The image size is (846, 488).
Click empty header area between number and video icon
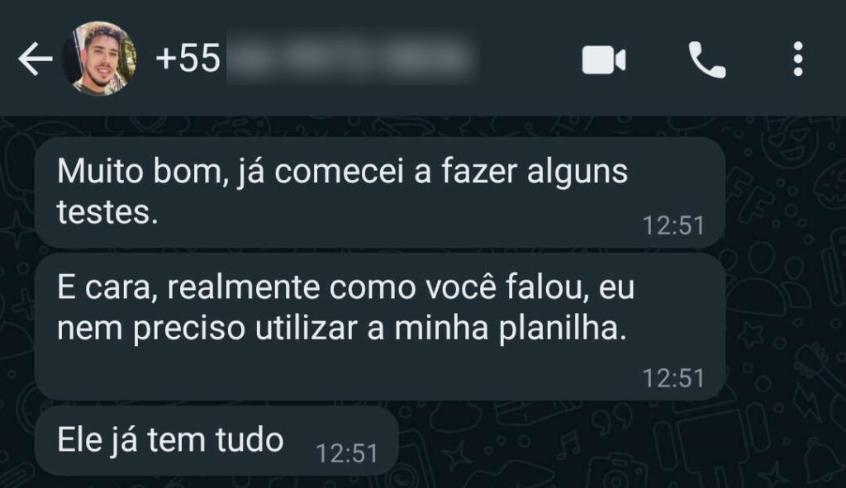pos(529,59)
